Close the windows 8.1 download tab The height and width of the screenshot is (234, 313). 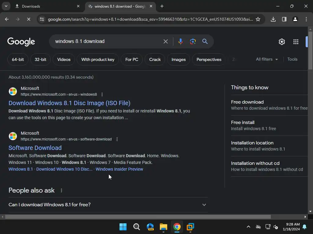pyautogui.click(x=151, y=6)
